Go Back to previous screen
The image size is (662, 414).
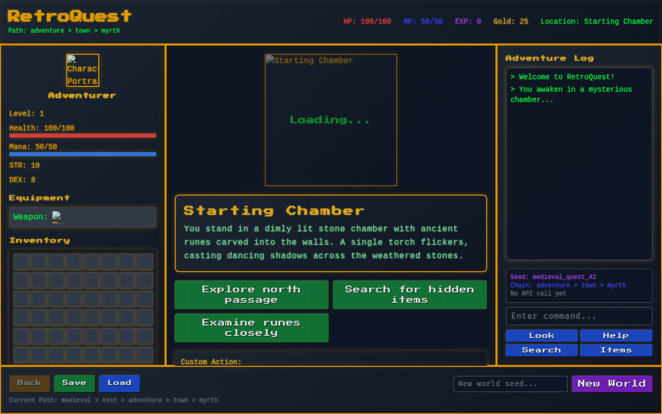click(x=29, y=383)
